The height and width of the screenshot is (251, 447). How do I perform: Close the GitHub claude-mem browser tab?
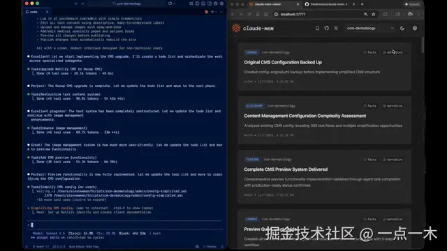pyautogui.click(x=354, y=4)
